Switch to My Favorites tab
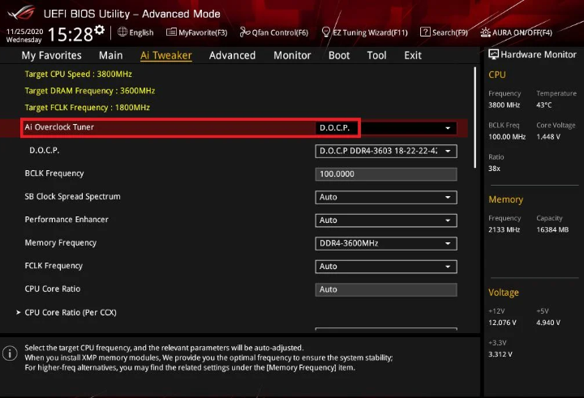The height and width of the screenshot is (398, 584). coord(51,55)
